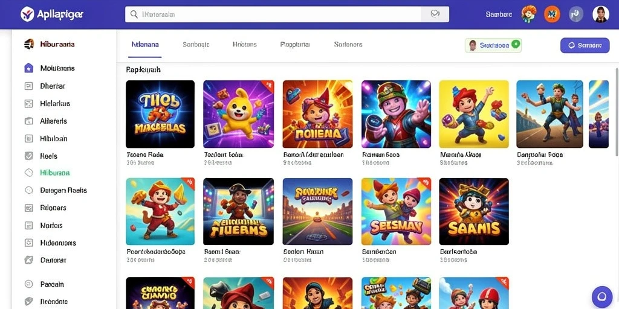Click the Sembere link in header
The height and width of the screenshot is (309, 619).
[x=499, y=14]
